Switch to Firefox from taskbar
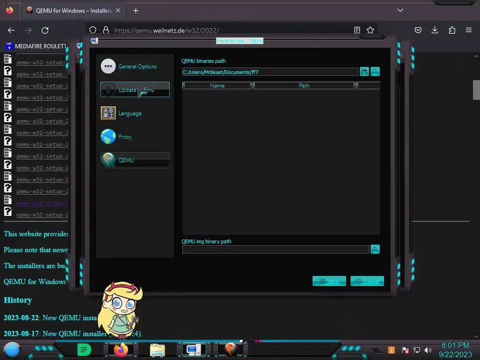The height and width of the screenshot is (360, 480). tap(121, 350)
